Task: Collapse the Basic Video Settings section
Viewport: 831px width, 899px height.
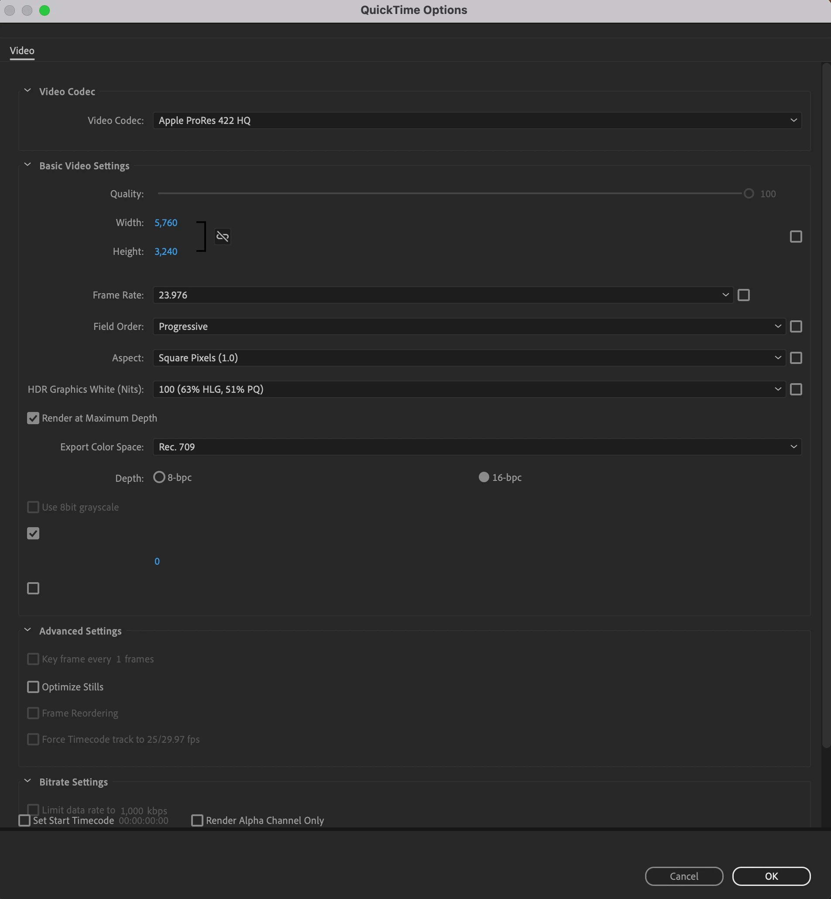Action: (x=27, y=165)
